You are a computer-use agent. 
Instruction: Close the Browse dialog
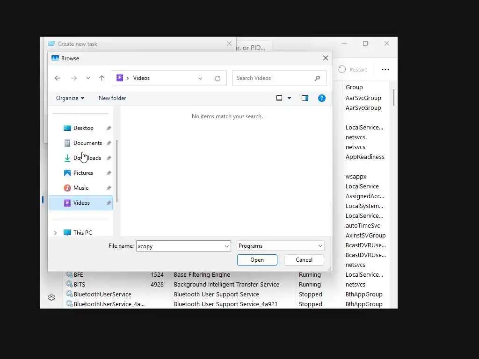coord(326,58)
